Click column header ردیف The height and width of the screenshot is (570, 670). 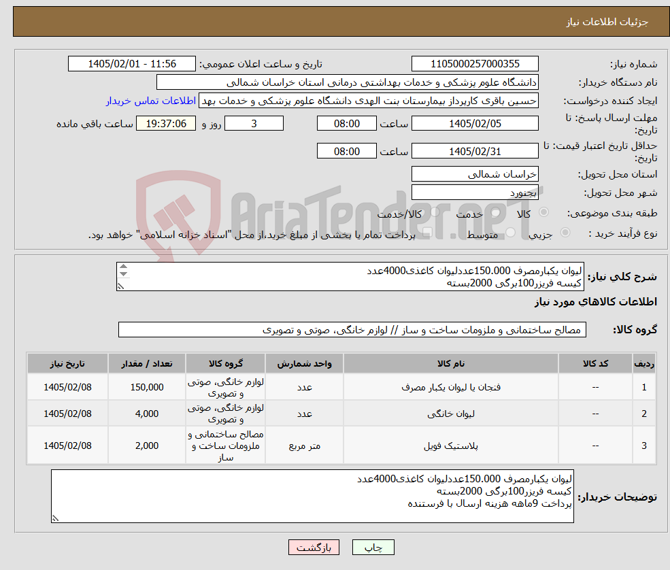coord(644,364)
